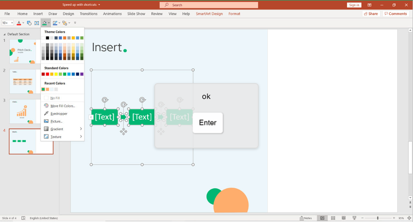Select Picture fill option
This screenshot has width=413, height=222.
coord(63,121)
